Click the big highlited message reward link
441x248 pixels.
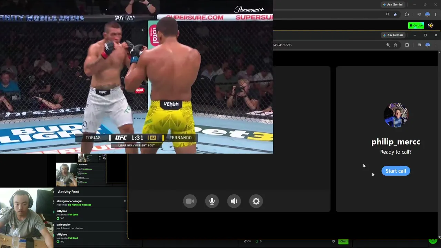pyautogui.click(x=80, y=205)
